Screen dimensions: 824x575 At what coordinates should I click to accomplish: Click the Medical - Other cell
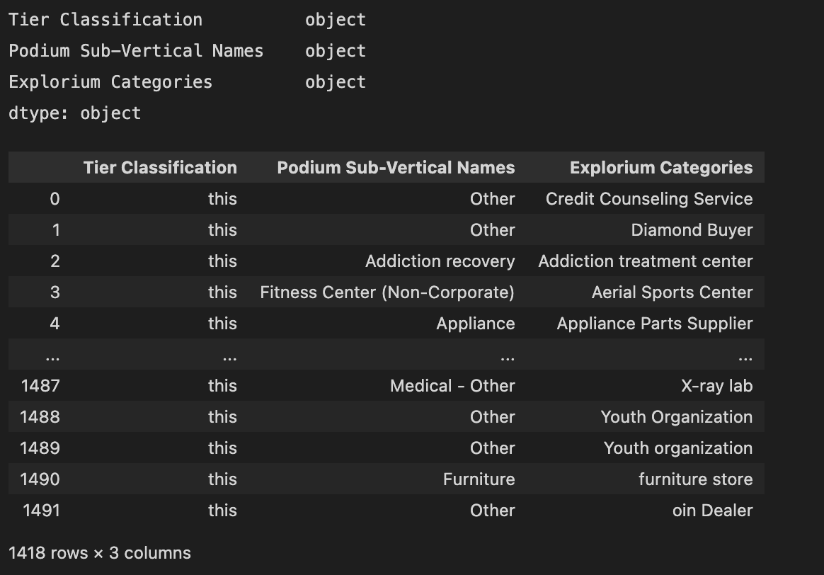[x=452, y=386]
